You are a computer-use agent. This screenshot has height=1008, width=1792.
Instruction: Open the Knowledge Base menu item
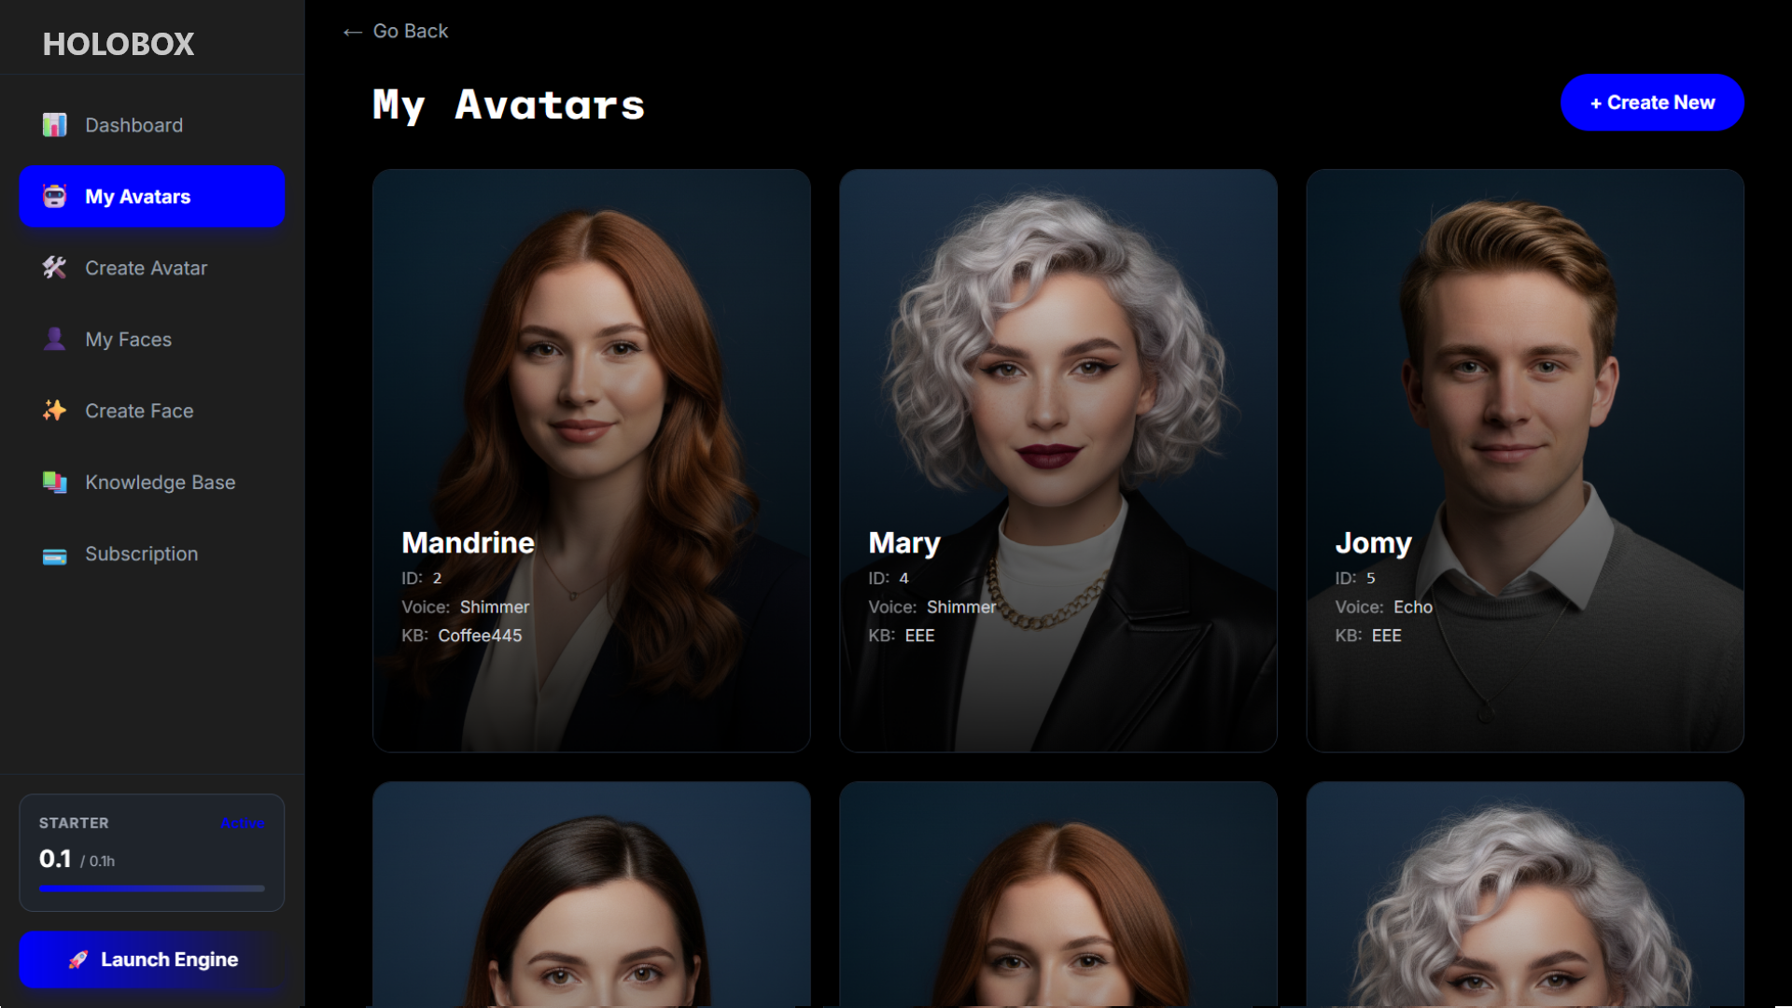152,483
